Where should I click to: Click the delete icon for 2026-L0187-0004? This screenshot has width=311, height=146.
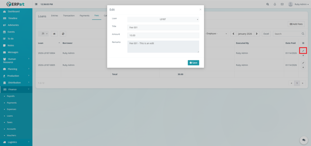tap(303, 56)
